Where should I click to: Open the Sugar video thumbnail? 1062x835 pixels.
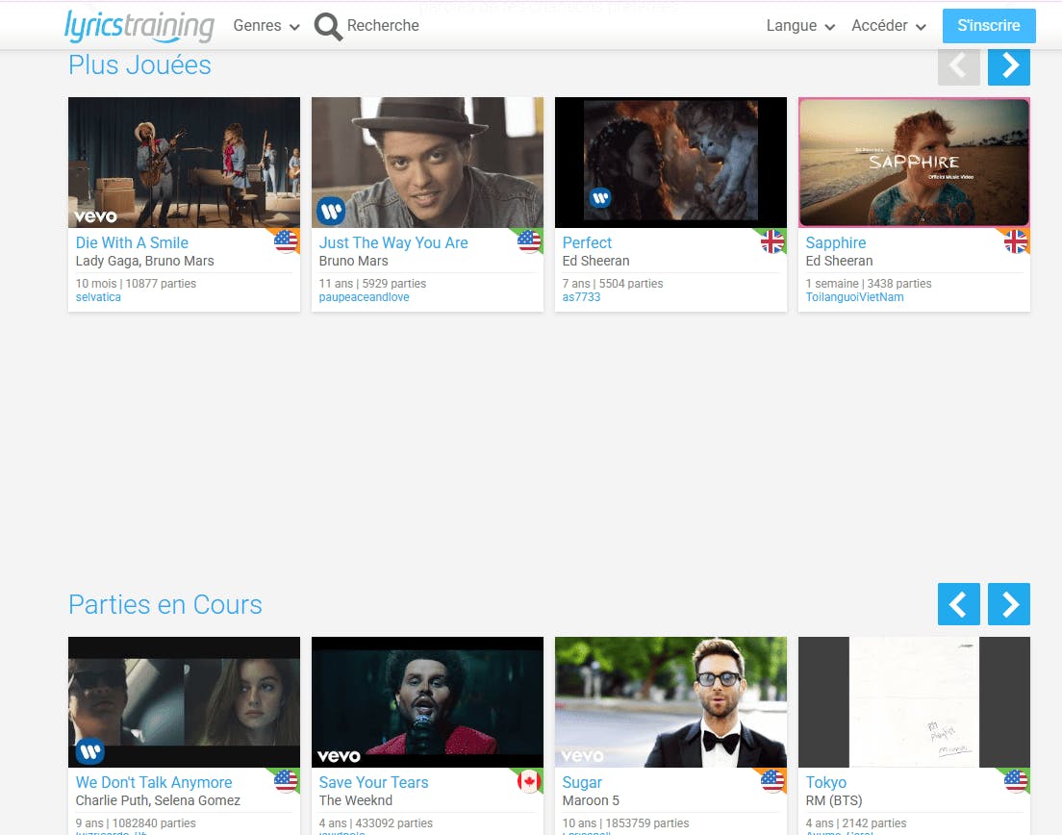tap(670, 702)
